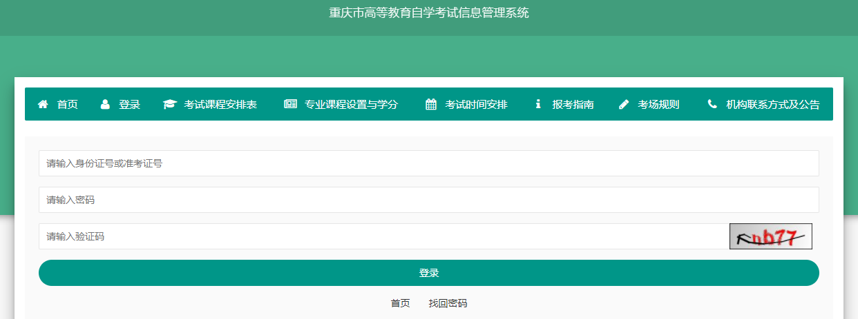The width and height of the screenshot is (858, 319).
Task: Click into the 请输入密码 password field
Action: tap(428, 200)
